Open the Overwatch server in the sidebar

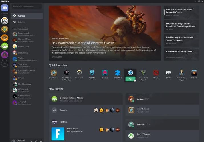click(5, 21)
